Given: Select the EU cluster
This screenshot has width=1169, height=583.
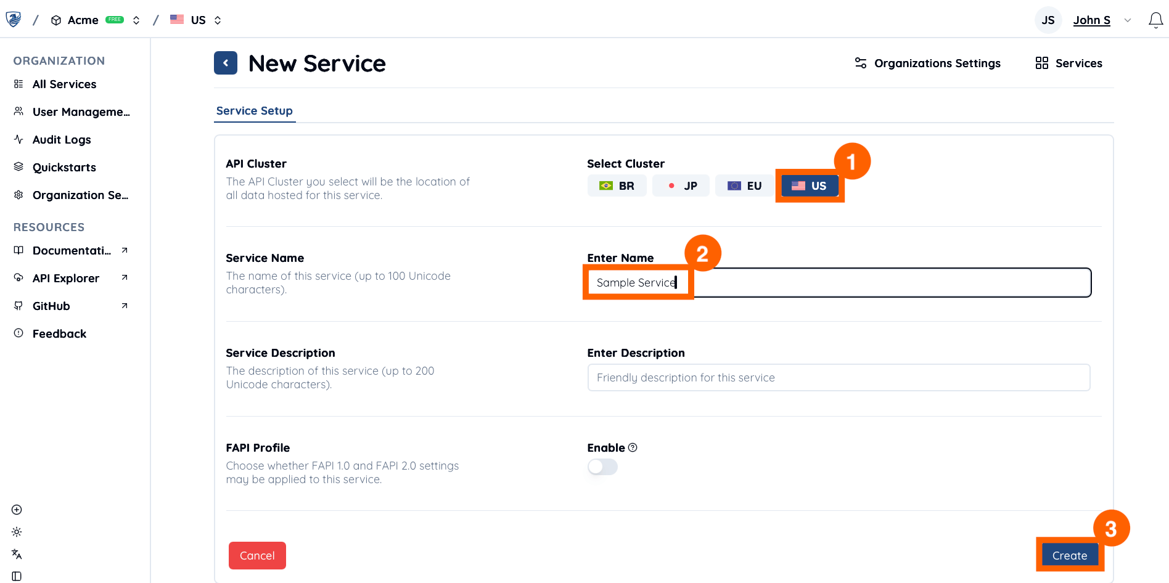Looking at the screenshot, I should point(744,185).
